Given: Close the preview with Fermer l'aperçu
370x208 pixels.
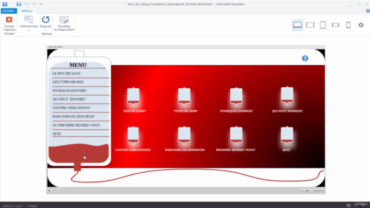Looking at the screenshot, I should coord(9,23).
